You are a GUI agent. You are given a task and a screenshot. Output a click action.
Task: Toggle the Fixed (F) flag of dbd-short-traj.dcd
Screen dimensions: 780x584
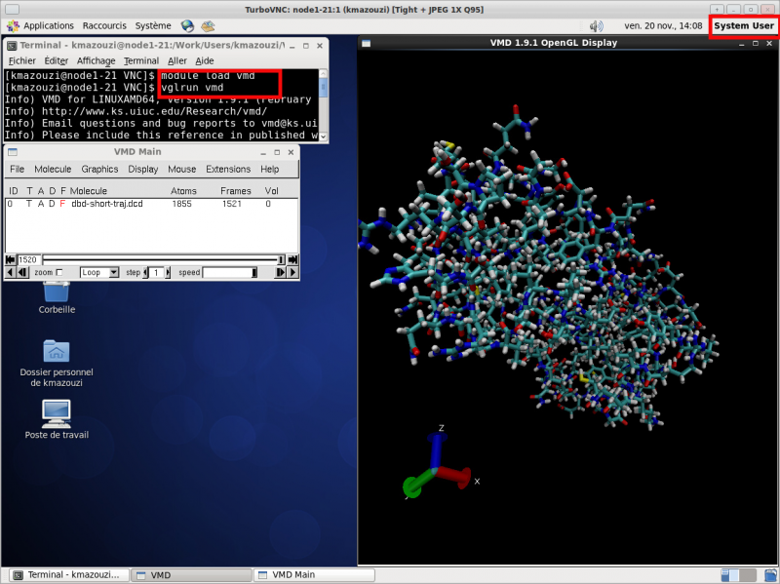62,204
